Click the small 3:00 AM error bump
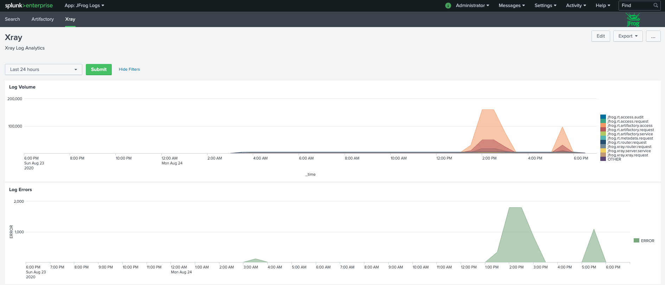Screen dimensions: 665x285 (x=256, y=261)
